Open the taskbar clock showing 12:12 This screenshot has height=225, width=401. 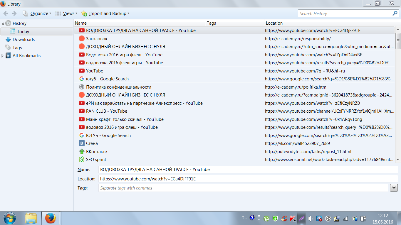point(383,218)
